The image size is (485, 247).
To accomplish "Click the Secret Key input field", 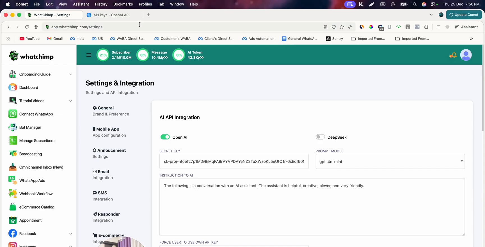I will pyautogui.click(x=234, y=161).
